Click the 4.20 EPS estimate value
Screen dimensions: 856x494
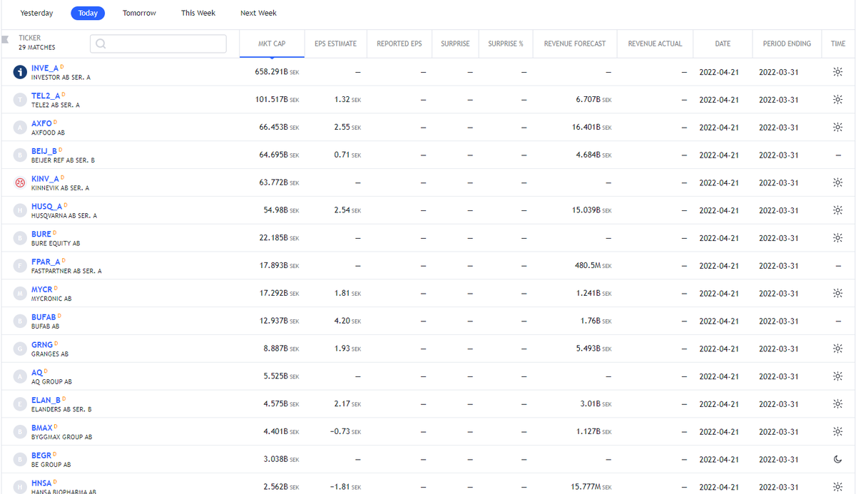click(347, 321)
